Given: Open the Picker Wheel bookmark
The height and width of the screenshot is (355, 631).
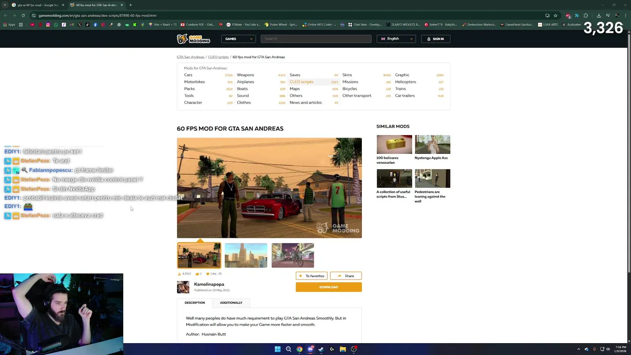Looking at the screenshot, I should coord(281,25).
